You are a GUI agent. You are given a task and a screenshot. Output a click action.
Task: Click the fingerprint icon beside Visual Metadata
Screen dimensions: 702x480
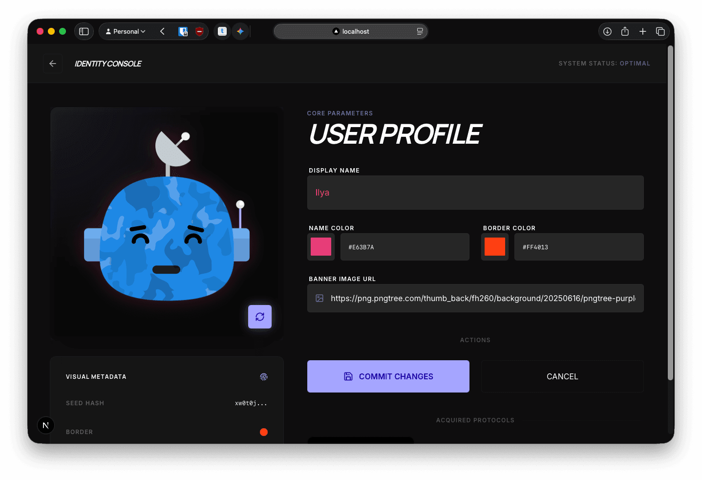pyautogui.click(x=264, y=376)
